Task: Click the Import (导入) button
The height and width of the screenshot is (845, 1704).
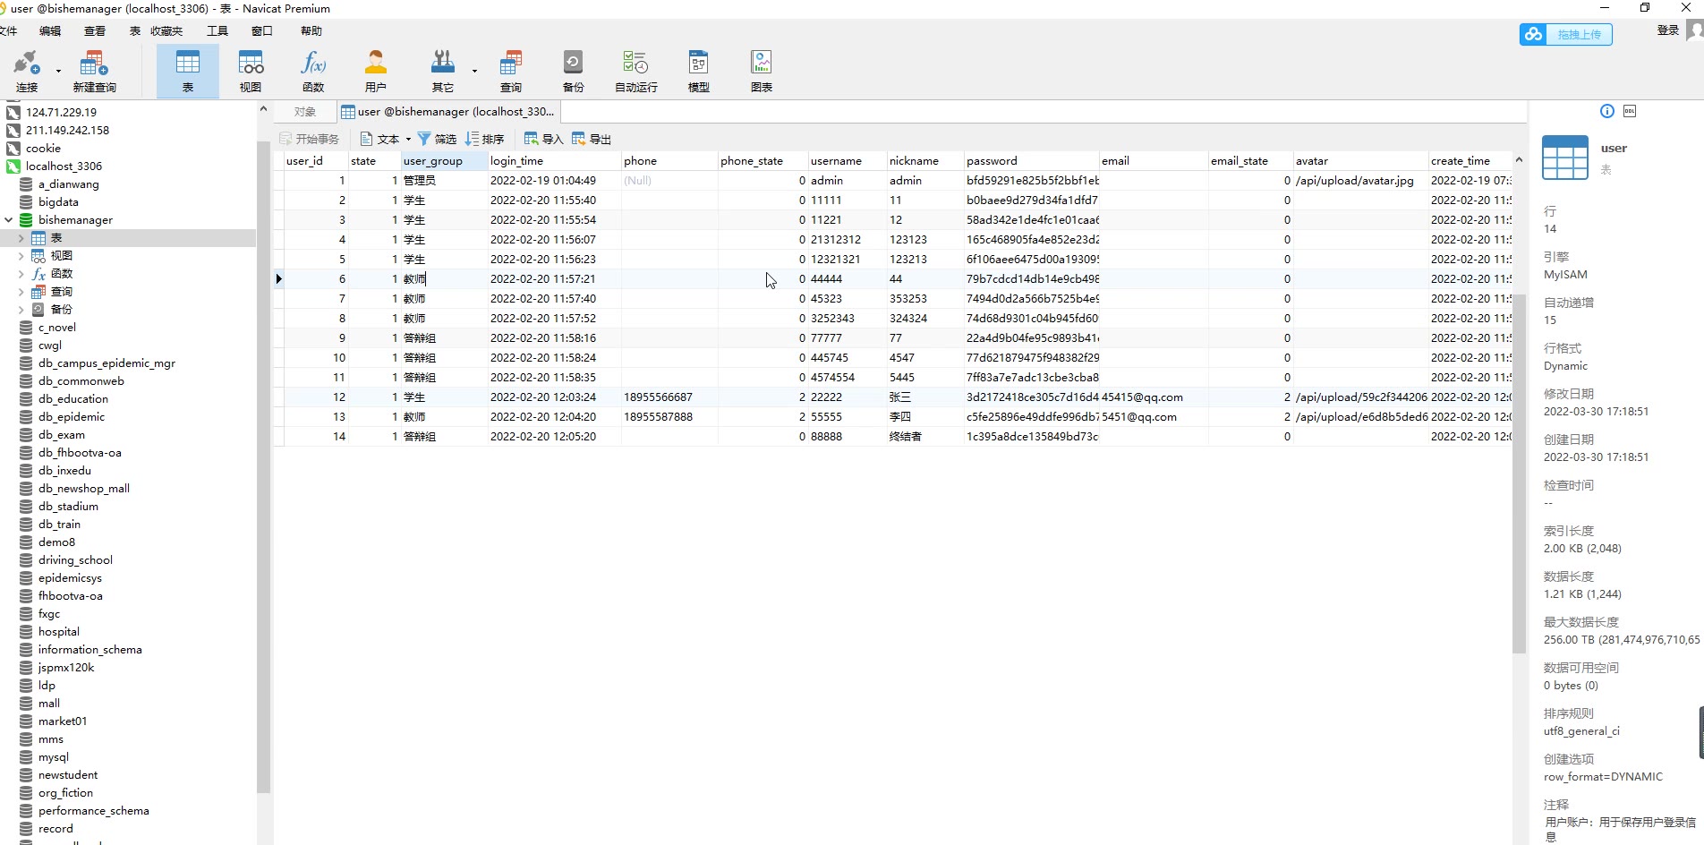Action: point(543,139)
